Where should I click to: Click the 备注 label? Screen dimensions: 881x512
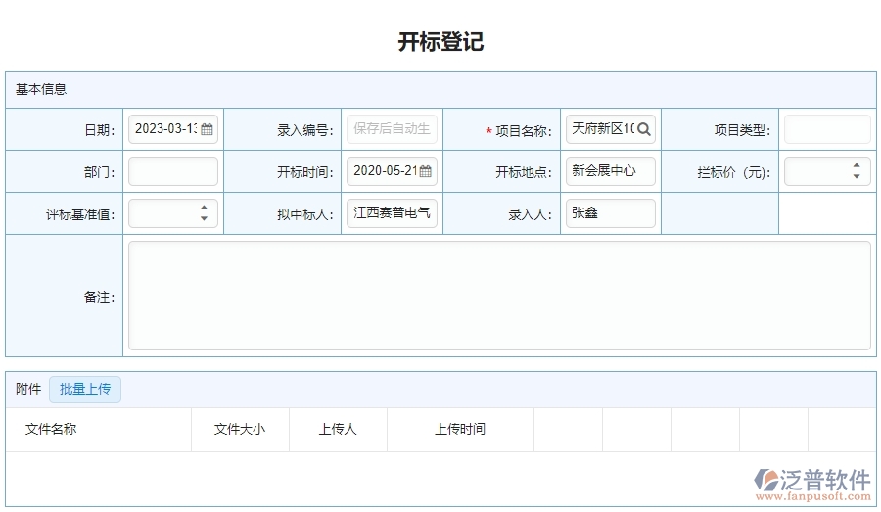[x=99, y=297]
